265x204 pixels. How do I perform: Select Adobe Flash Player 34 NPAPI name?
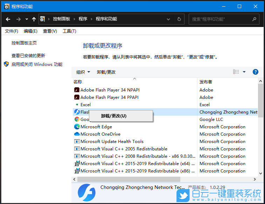110,90
